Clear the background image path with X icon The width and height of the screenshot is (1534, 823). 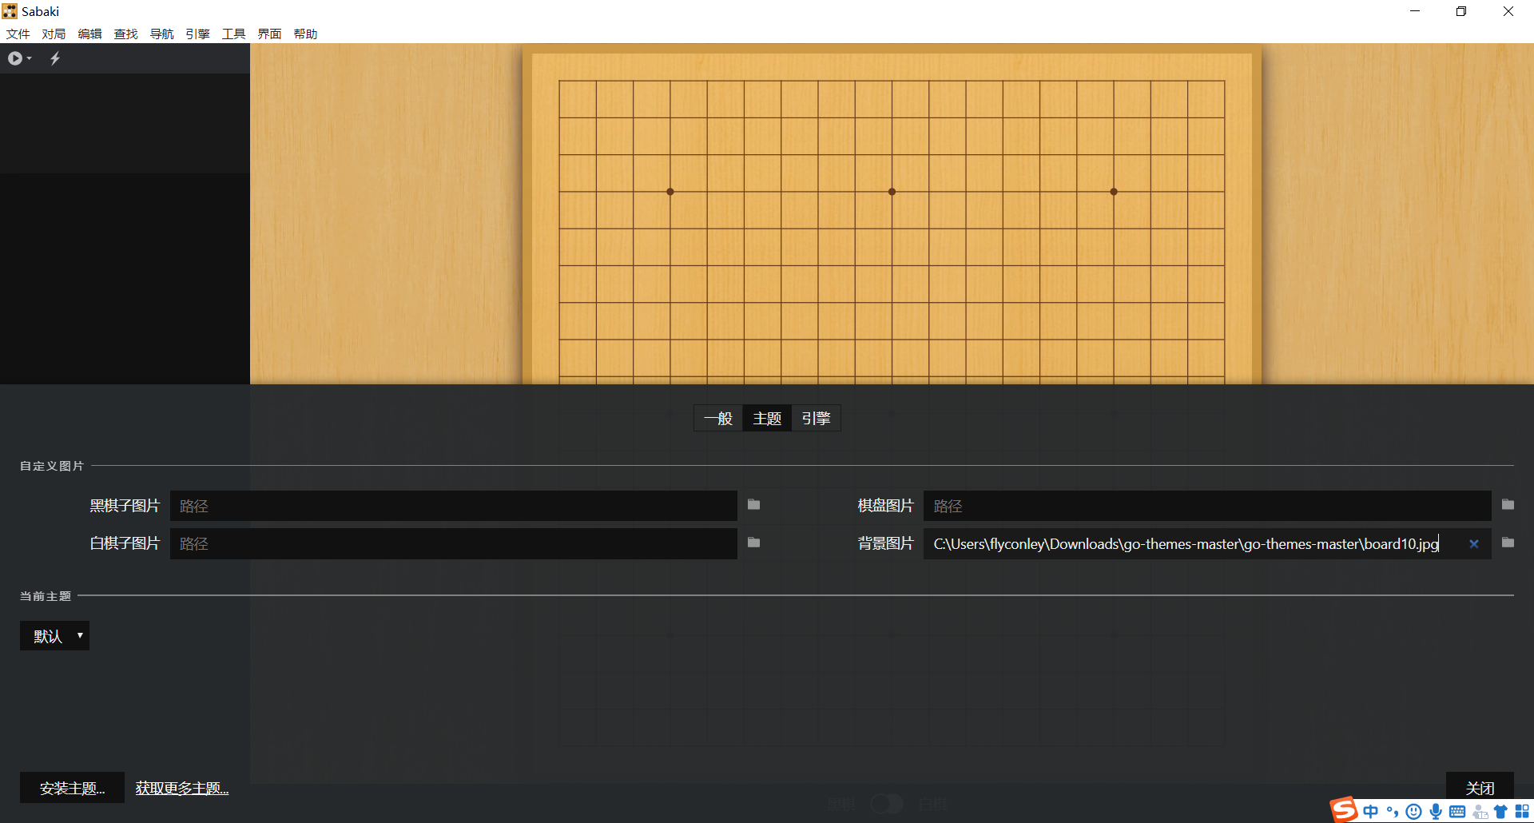1474,543
